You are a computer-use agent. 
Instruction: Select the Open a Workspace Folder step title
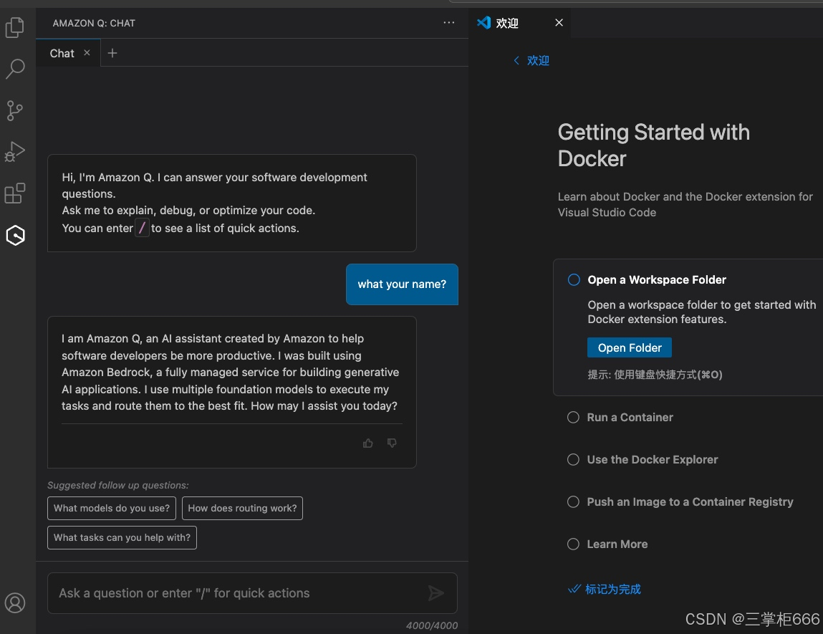pyautogui.click(x=657, y=279)
